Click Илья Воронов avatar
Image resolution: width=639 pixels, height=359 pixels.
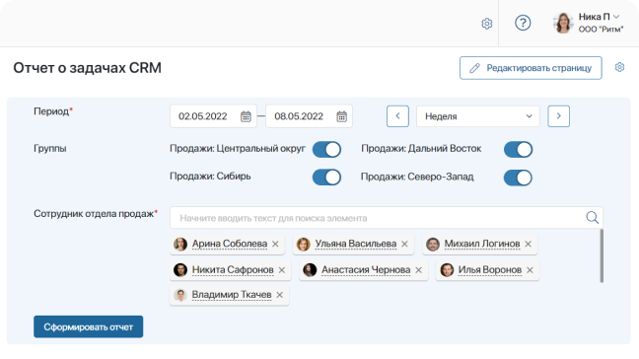pos(447,270)
